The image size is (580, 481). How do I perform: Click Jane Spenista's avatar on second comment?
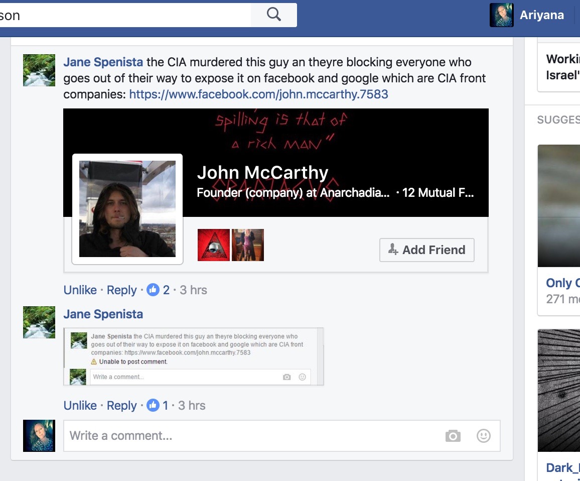click(x=39, y=322)
